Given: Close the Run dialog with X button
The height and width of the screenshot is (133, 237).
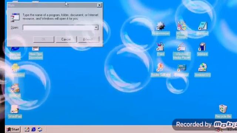Looking at the screenshot, I should [x=99, y=5].
